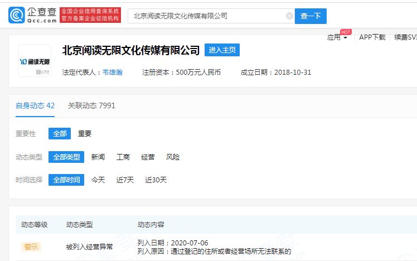Filter dynamics by 经营
Image resolution: width=417 pixels, height=261 pixels.
tap(148, 157)
